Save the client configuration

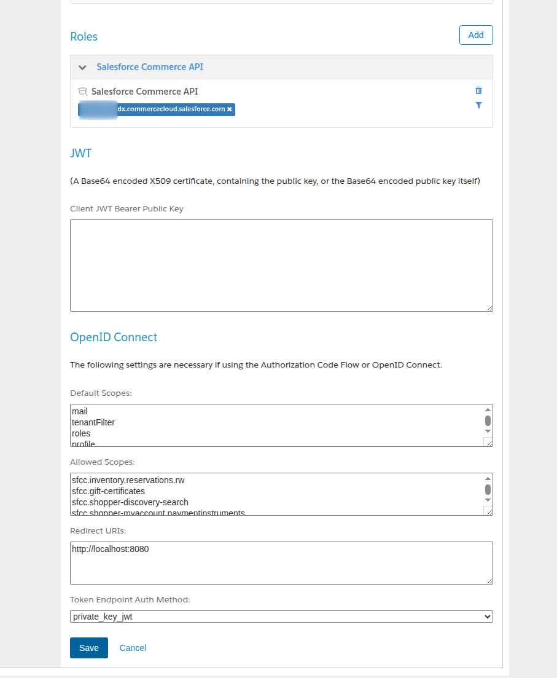(88, 647)
